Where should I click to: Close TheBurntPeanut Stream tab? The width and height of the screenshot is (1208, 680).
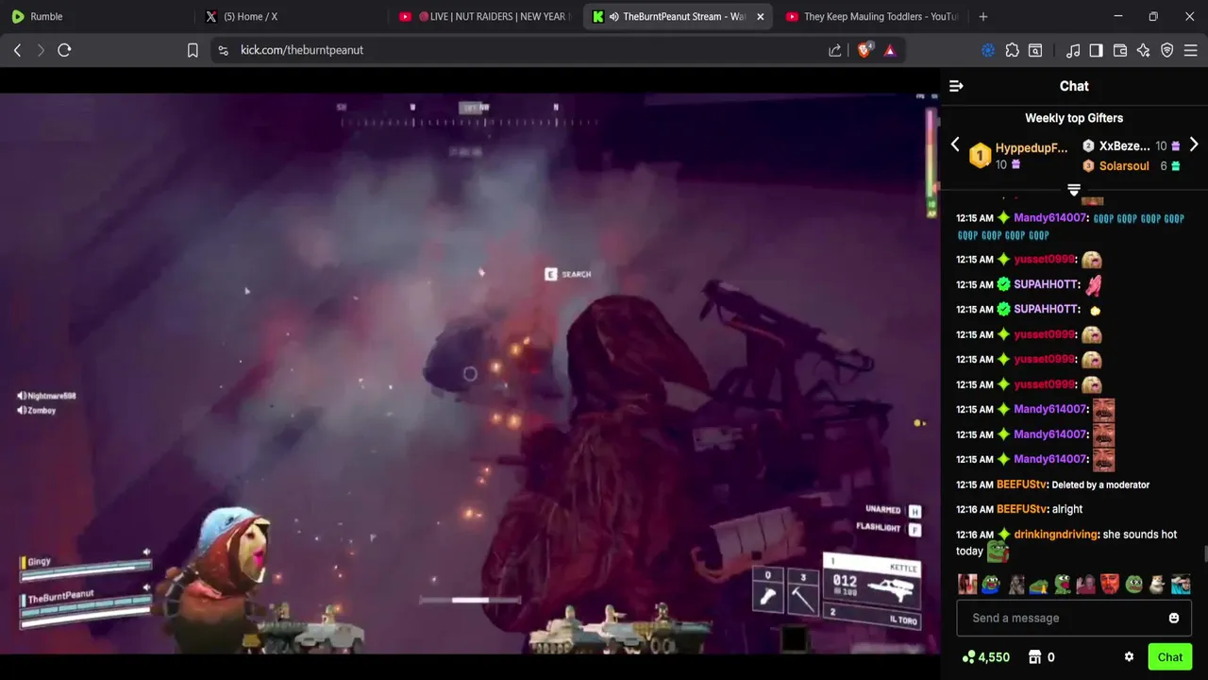pos(761,16)
